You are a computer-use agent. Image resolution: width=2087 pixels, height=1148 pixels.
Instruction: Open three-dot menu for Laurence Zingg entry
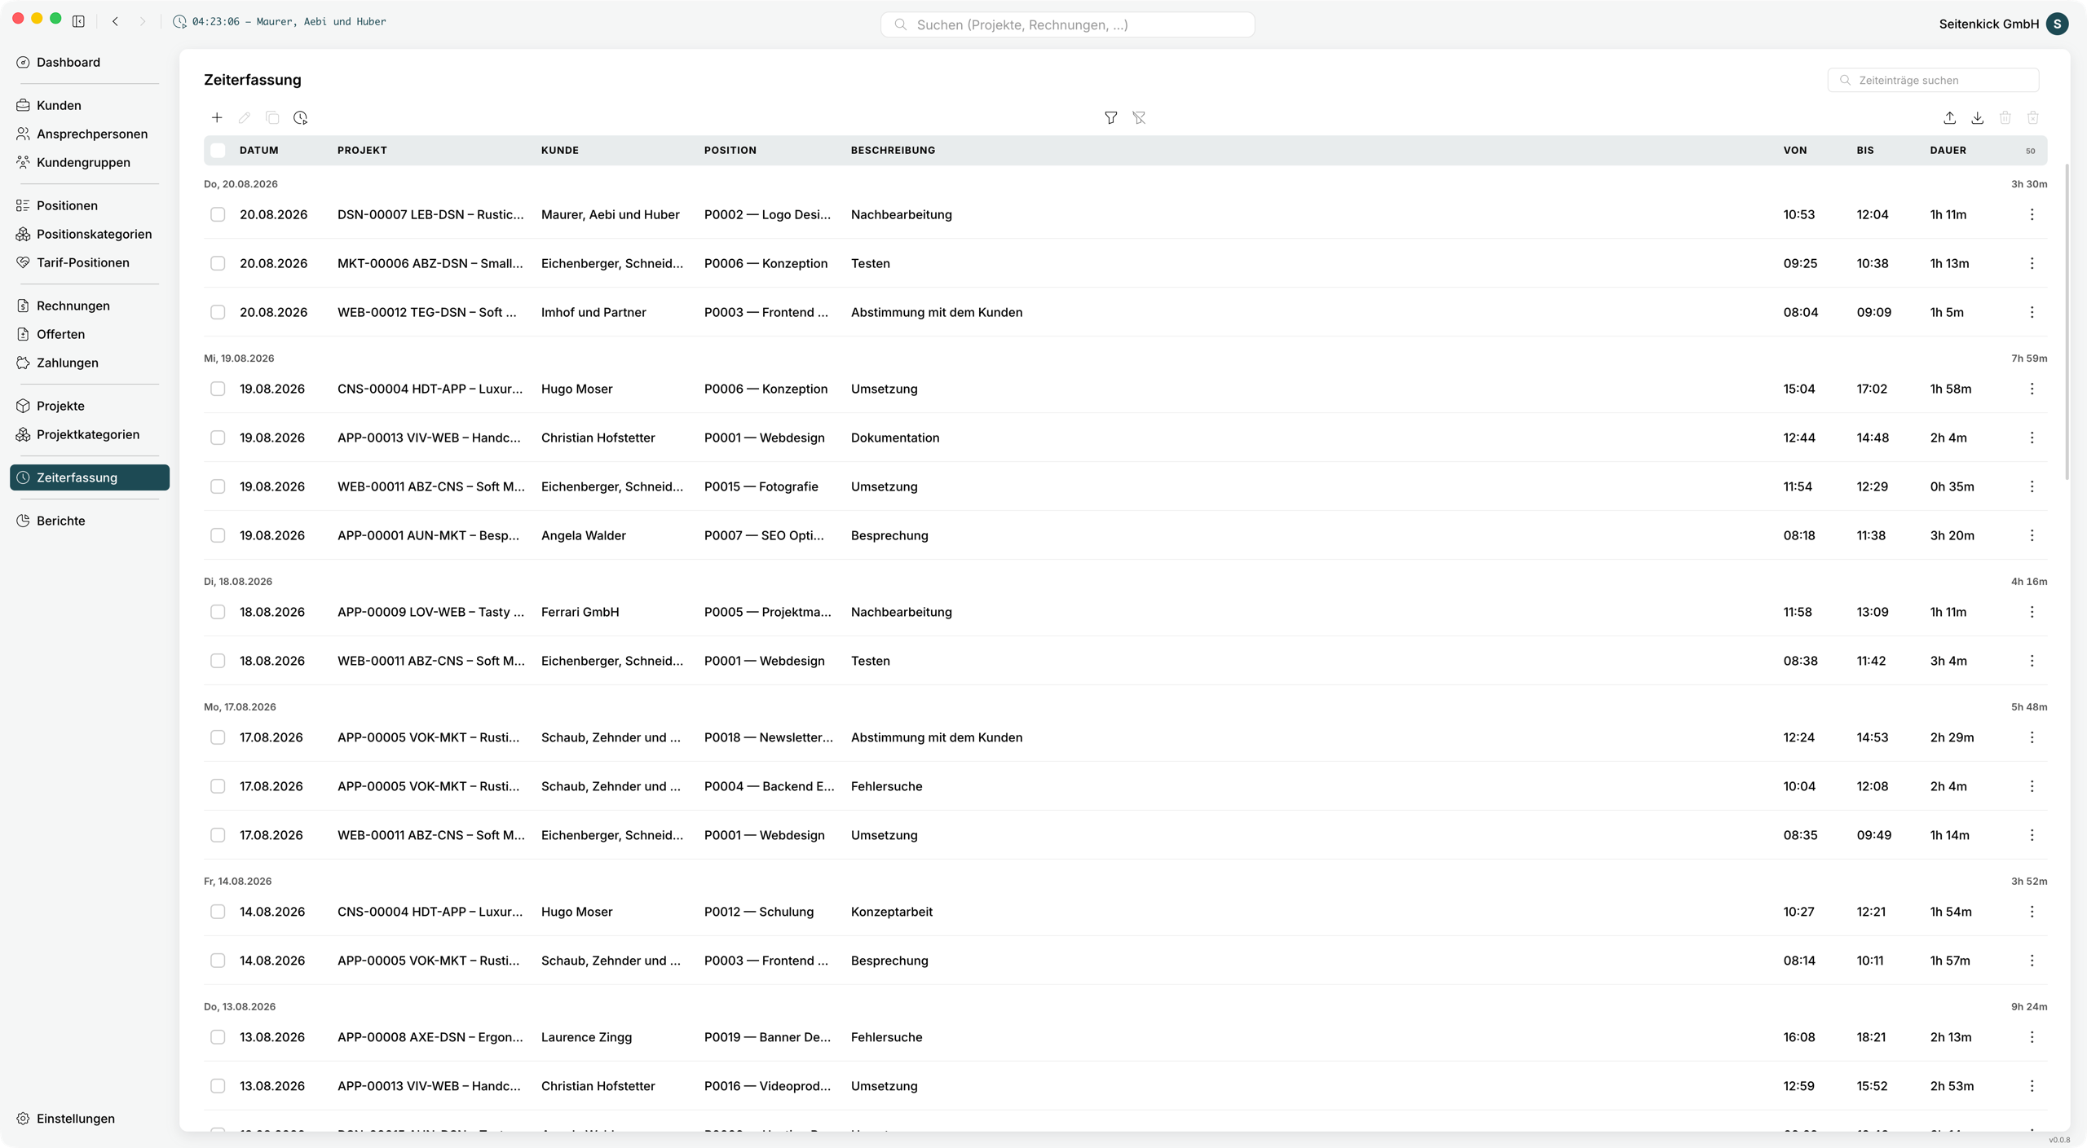coord(2032,1037)
